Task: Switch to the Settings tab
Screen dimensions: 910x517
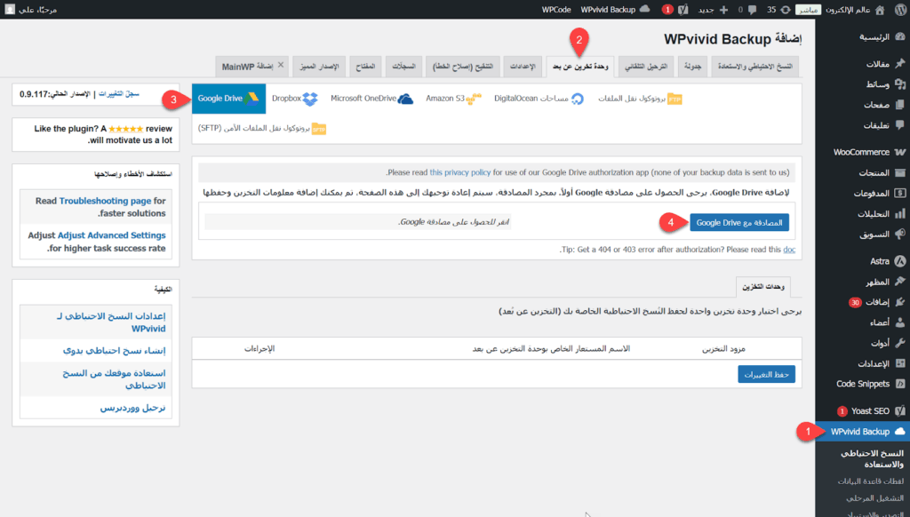Action: 523,67
